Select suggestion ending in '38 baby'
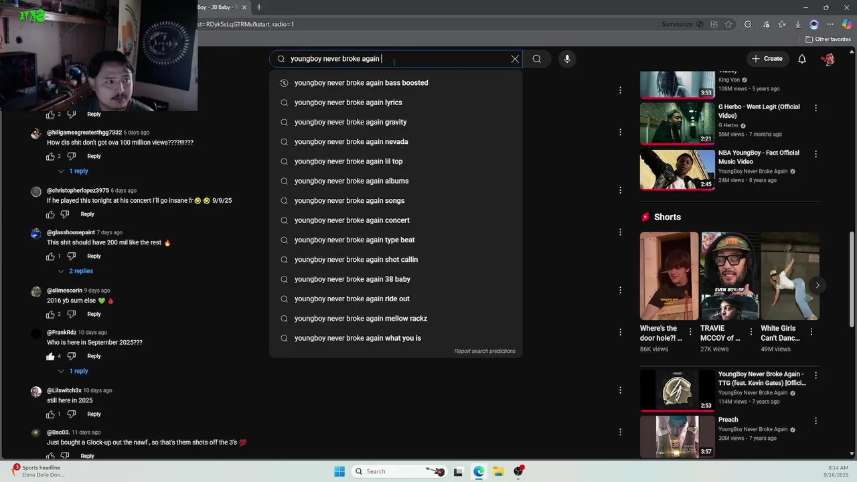Image resolution: width=857 pixels, height=482 pixels. 396,279
